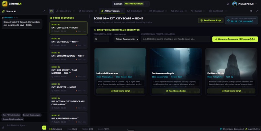Click the Review DGA Compliance suggestion chip
Image resolution: width=261 pixels, height=131 pixels.
pos(13,119)
